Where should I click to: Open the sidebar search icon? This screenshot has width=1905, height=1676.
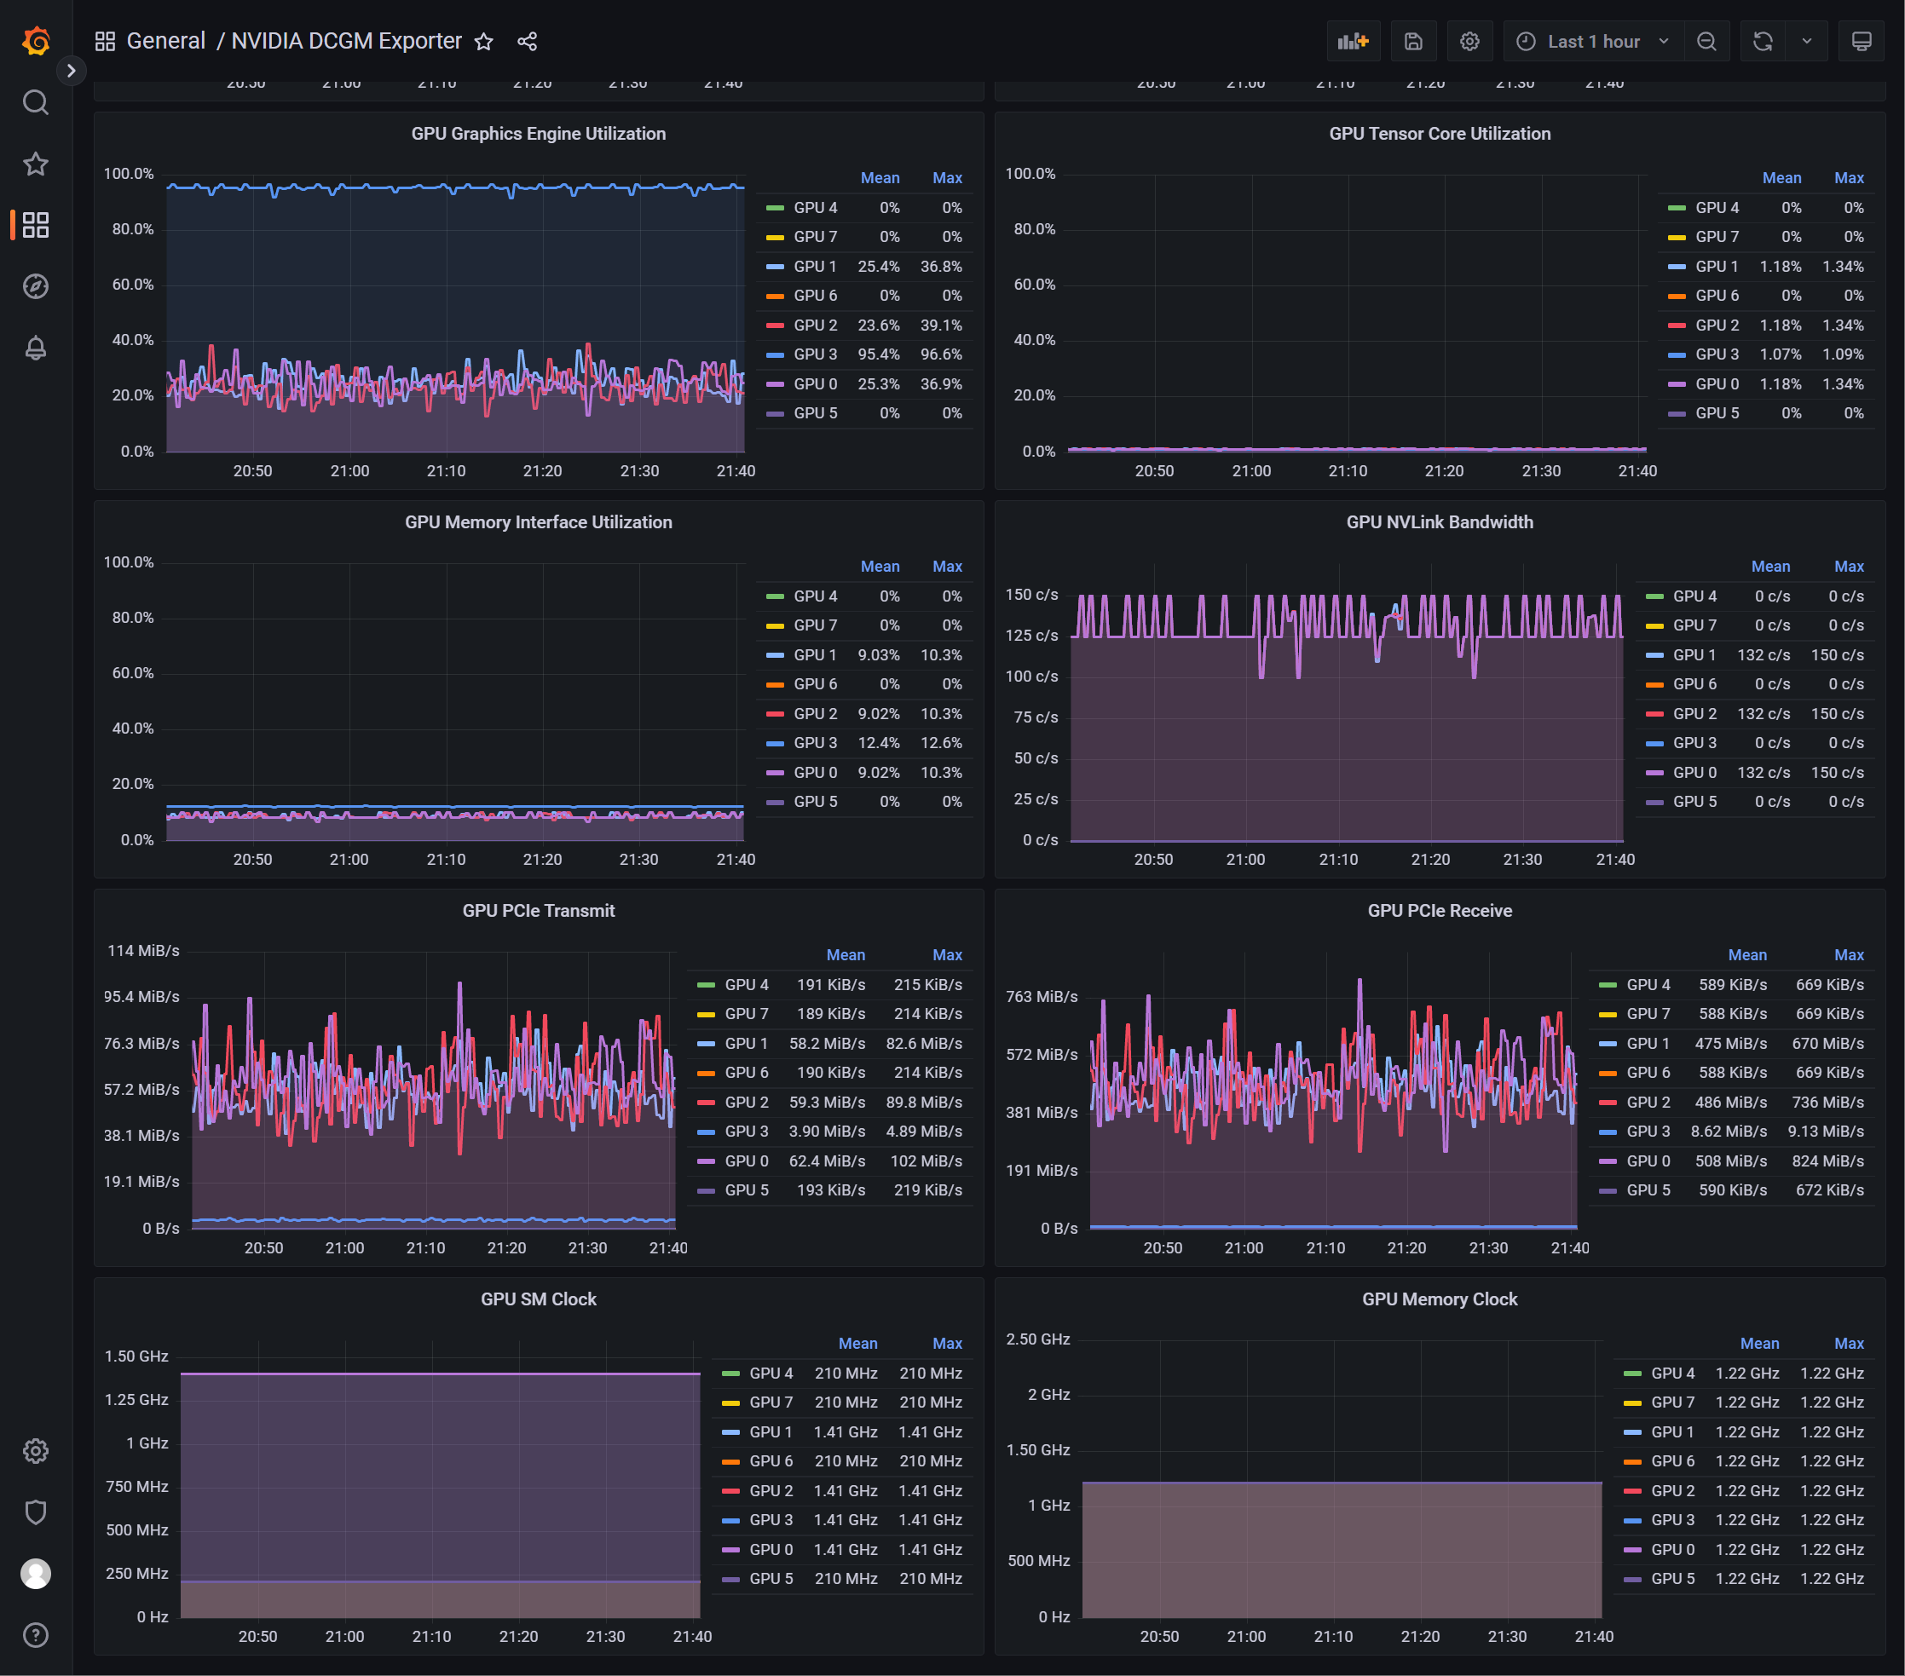tap(36, 102)
